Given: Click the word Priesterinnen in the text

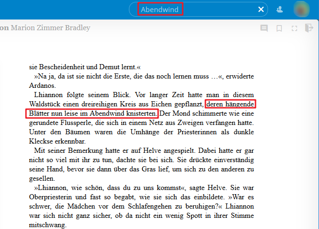Looking at the screenshot, I should pos(197,132).
